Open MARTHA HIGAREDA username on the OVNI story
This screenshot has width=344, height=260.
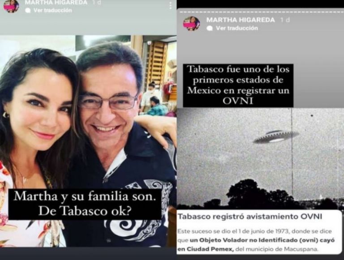pos(241,20)
